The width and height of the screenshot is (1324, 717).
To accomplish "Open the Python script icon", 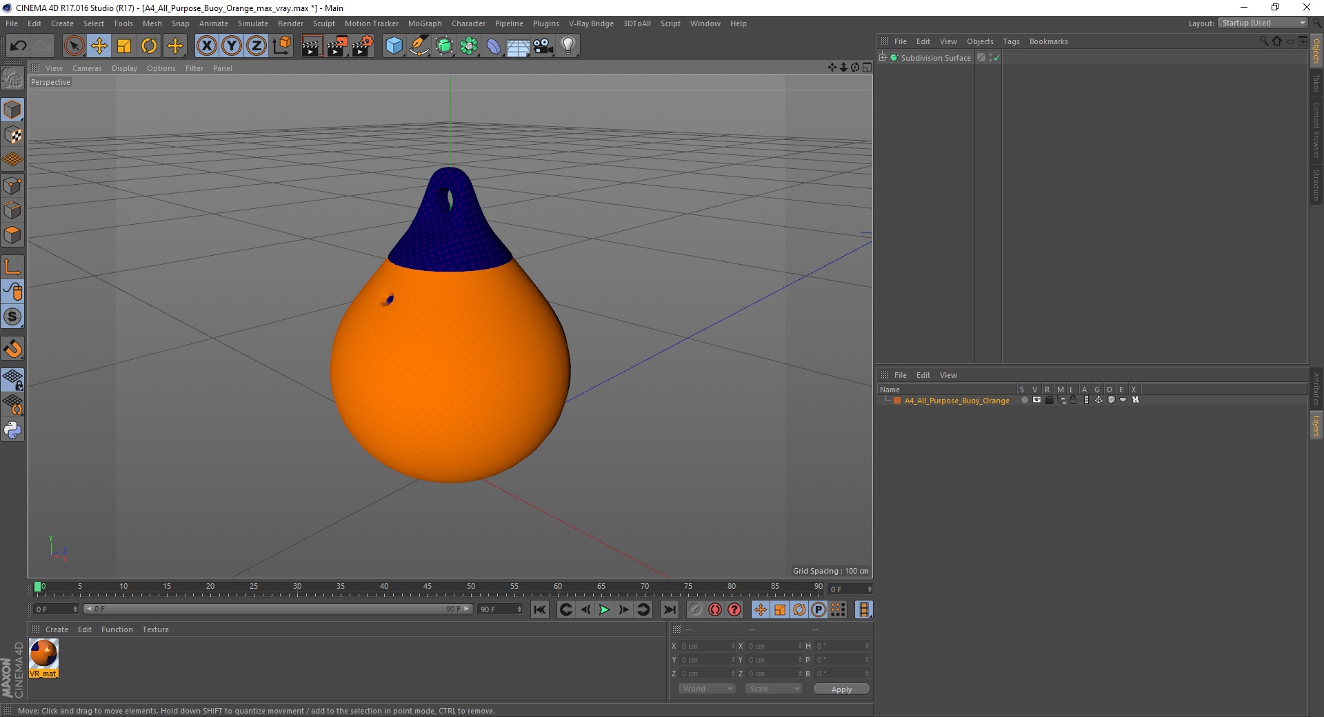I will tap(12, 430).
